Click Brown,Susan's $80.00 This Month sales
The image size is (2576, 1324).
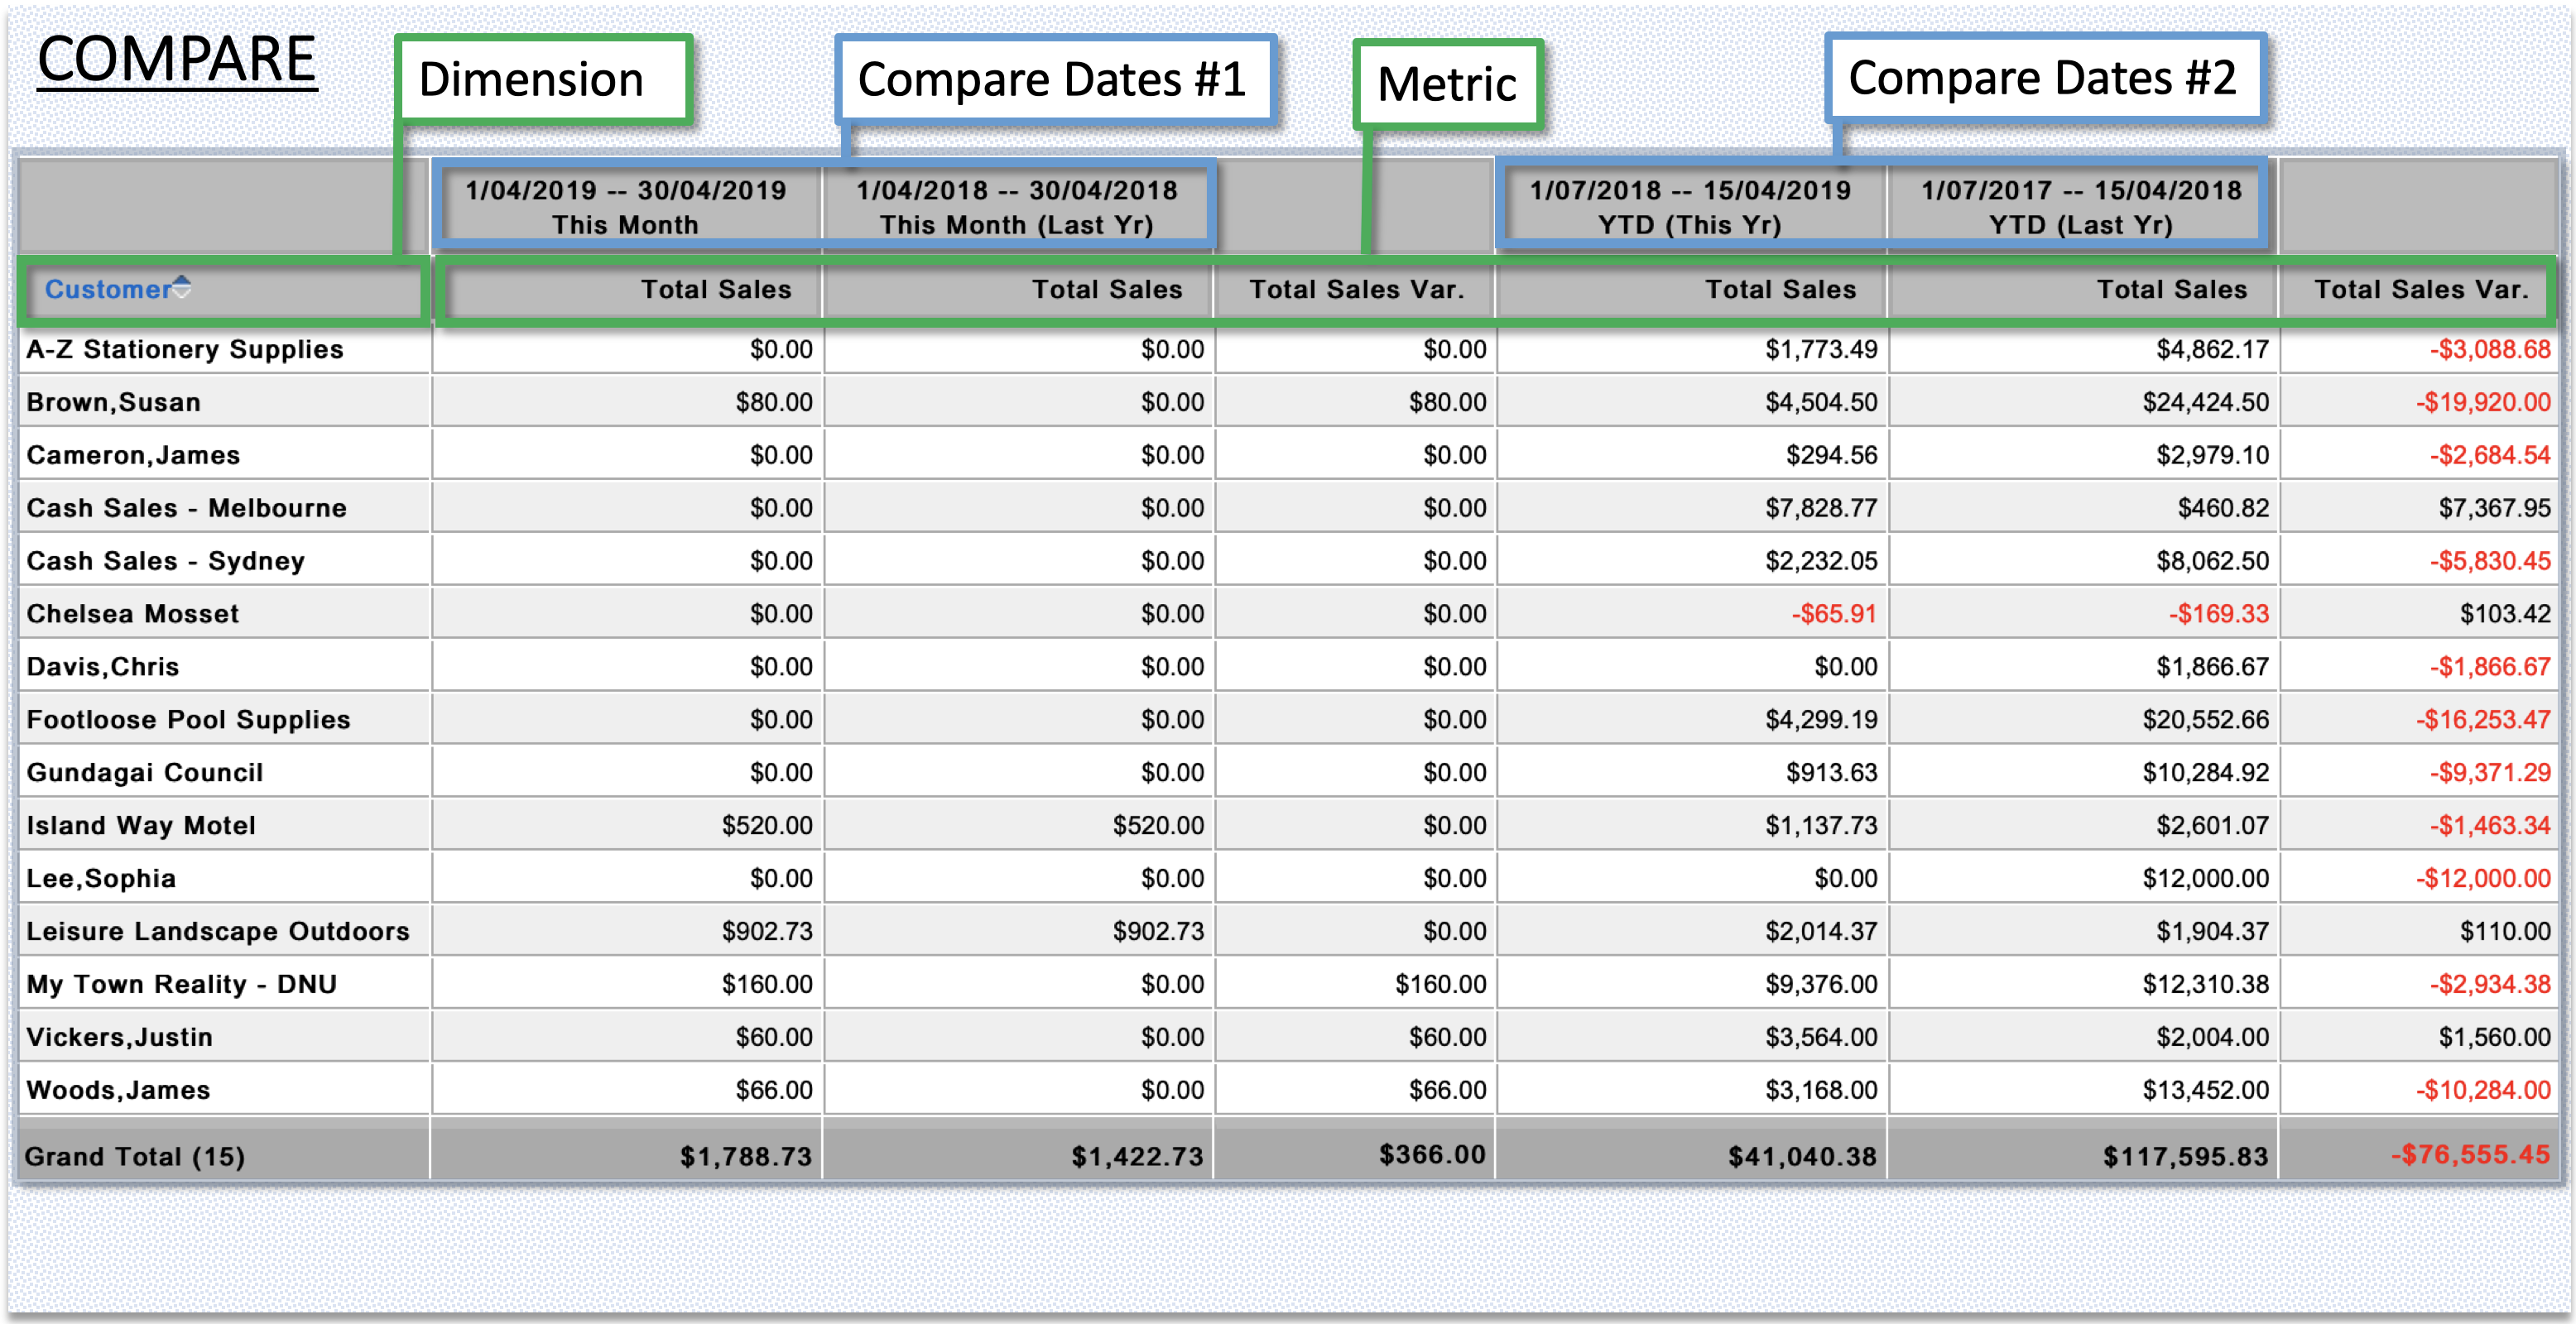pos(774,402)
